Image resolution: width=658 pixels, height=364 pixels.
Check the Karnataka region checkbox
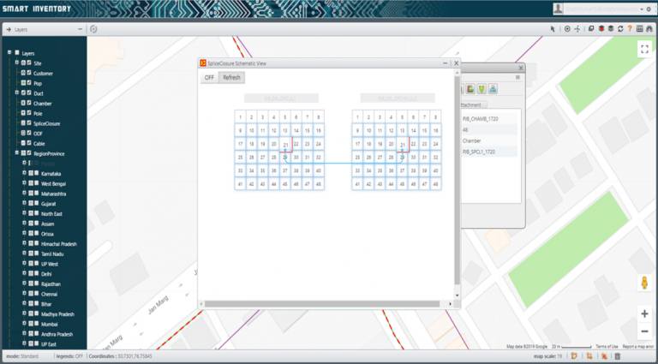click(36, 173)
